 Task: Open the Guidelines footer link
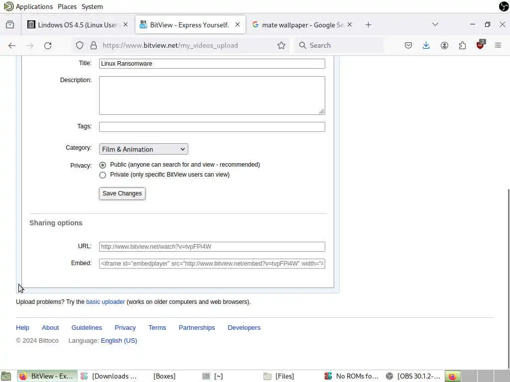87,328
